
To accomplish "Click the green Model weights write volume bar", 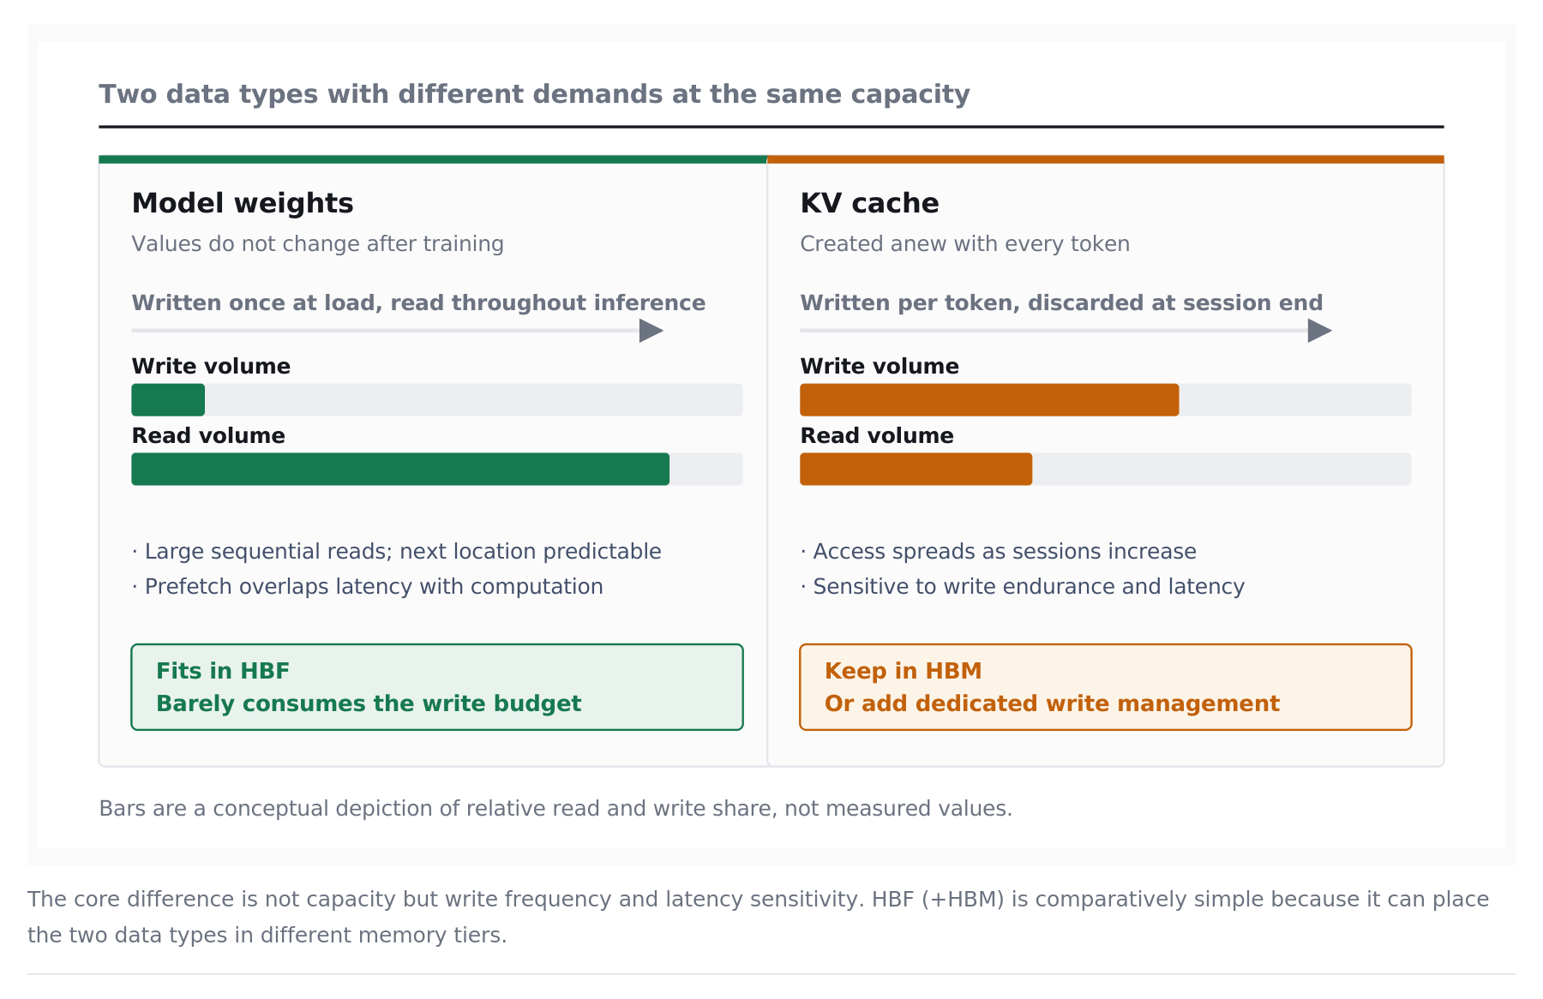I will 168,400.
